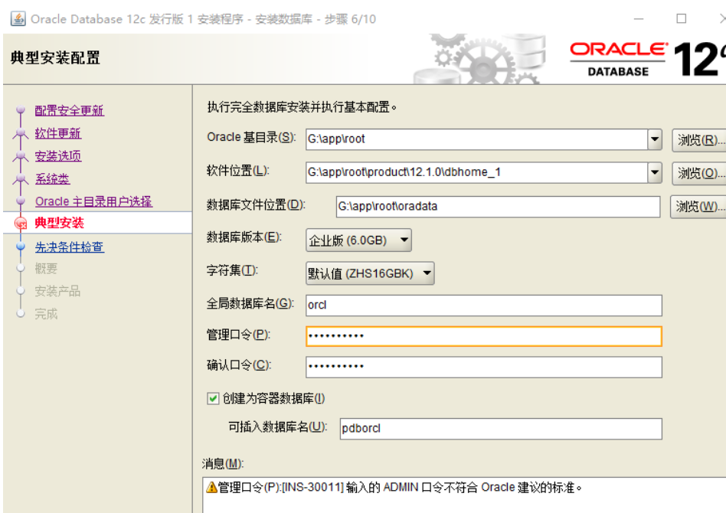The width and height of the screenshot is (726, 513).
Task: Click the 软件位置 path field
Action: [x=476, y=172]
